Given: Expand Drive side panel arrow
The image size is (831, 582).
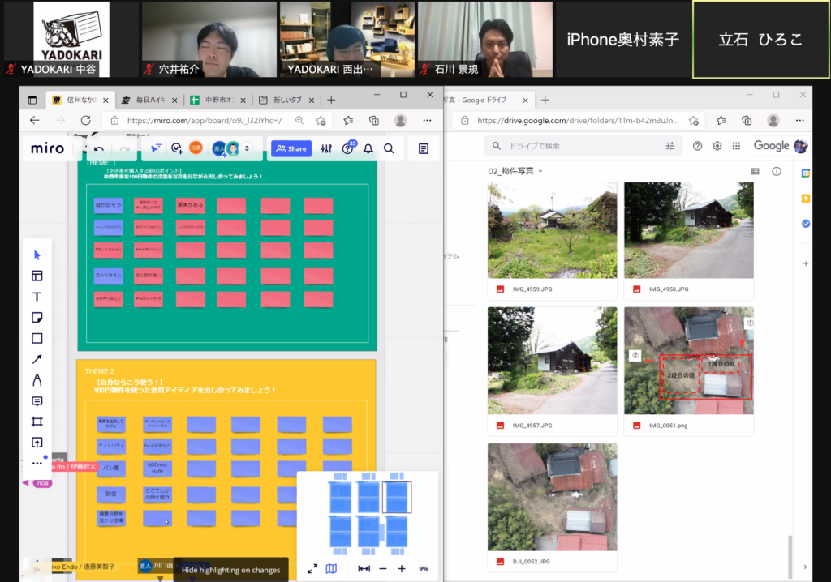Looking at the screenshot, I should click(x=805, y=567).
